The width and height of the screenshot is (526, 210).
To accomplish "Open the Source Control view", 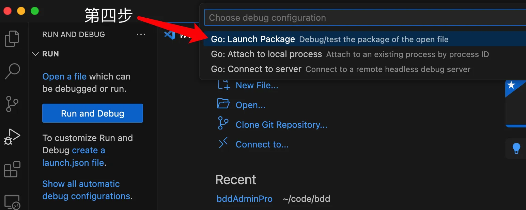I will pyautogui.click(x=12, y=104).
